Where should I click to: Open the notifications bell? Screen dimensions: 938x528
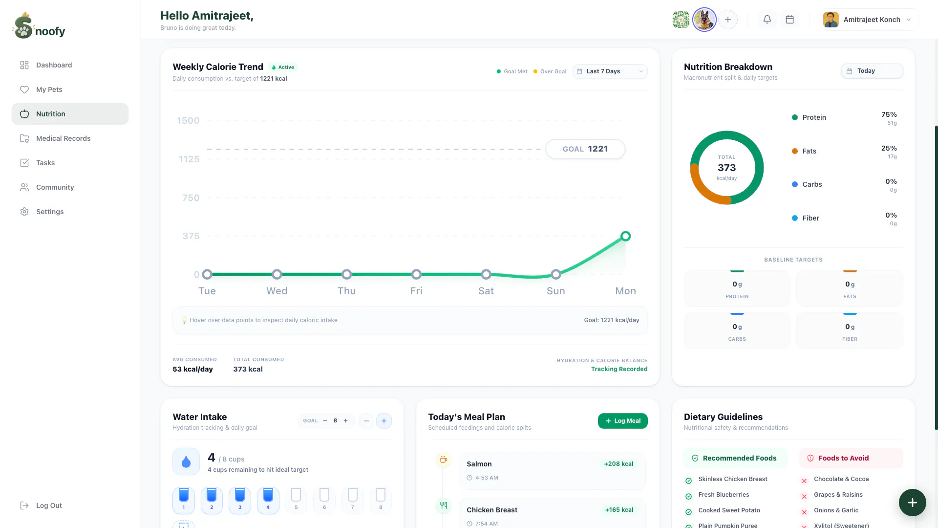(x=767, y=20)
